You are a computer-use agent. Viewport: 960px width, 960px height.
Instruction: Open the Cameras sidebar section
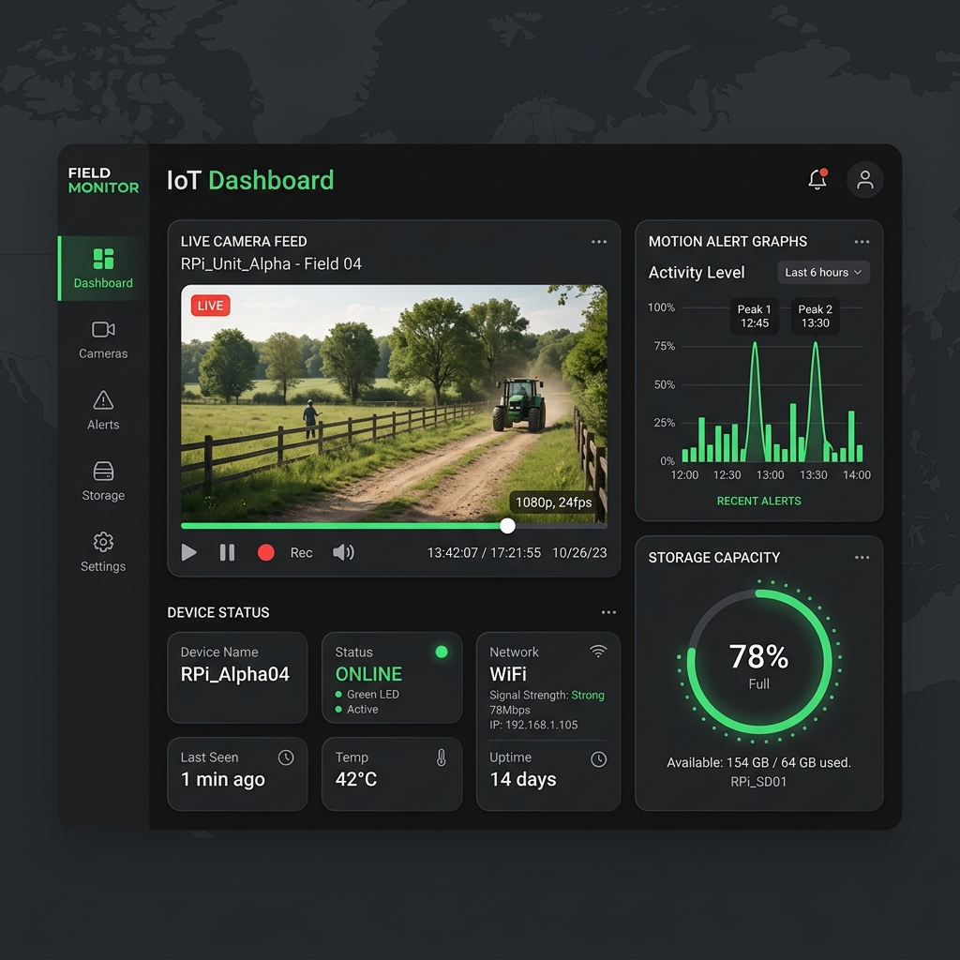[x=103, y=340]
